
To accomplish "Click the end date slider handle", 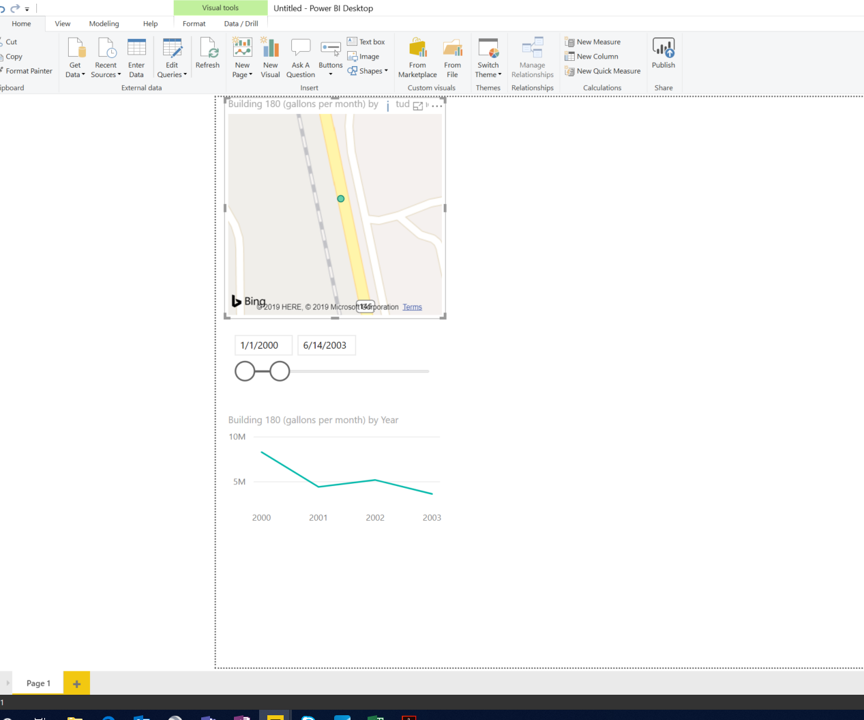I will tap(280, 371).
